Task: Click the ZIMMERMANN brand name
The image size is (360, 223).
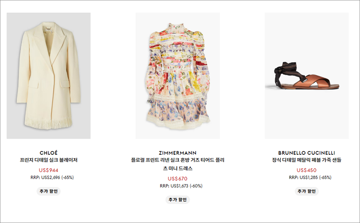Action: (x=178, y=153)
